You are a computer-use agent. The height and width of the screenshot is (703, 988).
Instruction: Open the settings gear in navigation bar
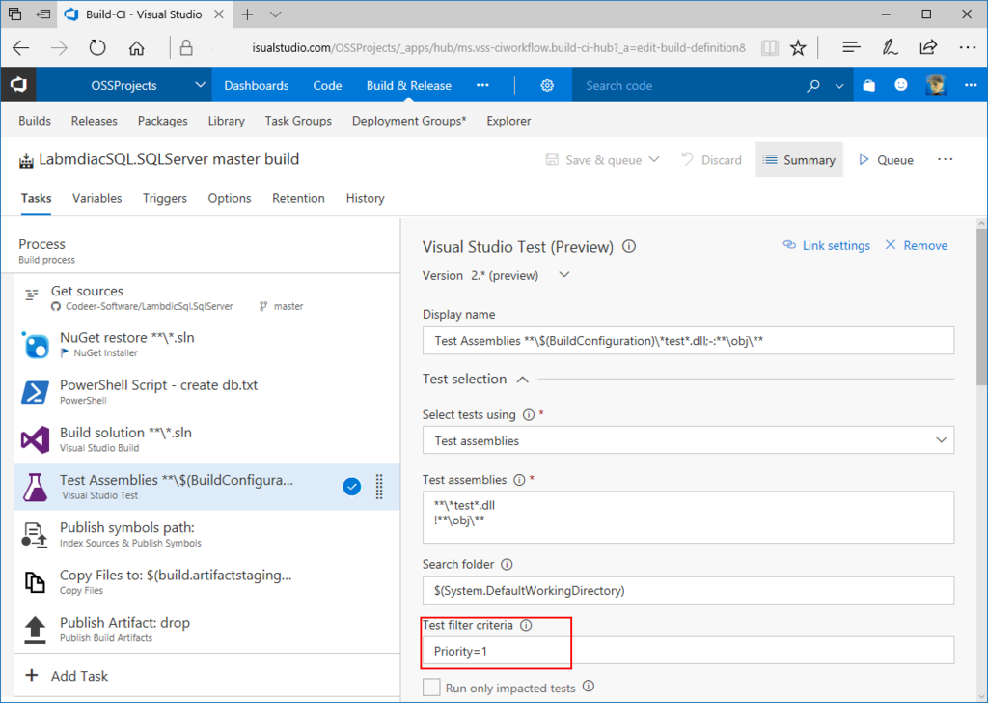pos(547,85)
